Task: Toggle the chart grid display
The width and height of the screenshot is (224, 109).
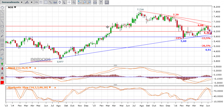Action: [46, 2]
